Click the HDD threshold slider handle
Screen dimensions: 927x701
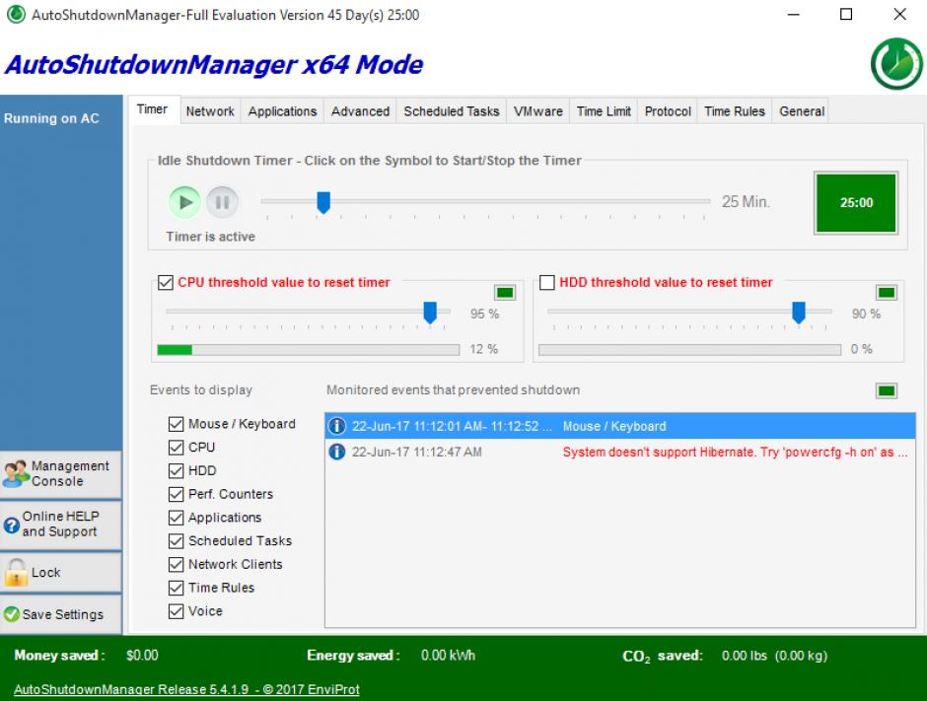pyautogui.click(x=799, y=313)
